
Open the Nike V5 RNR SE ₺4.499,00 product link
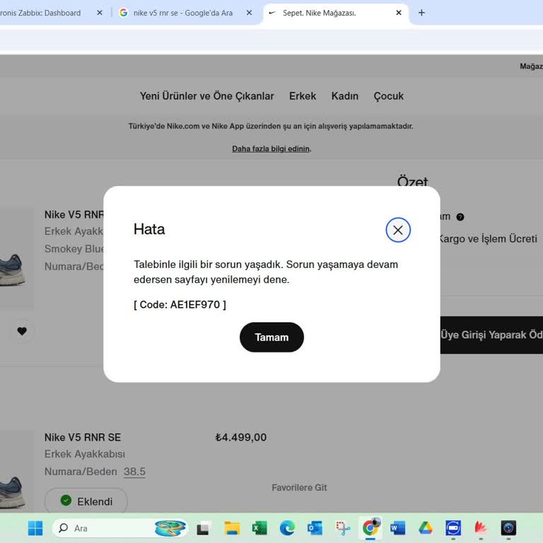pyautogui.click(x=83, y=438)
